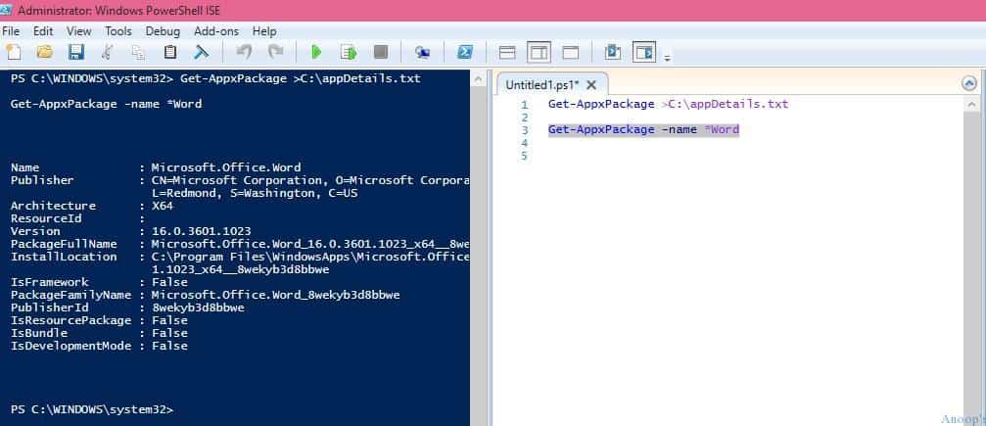Open the Edit menu
Viewport: 986px width, 426px height.
(43, 30)
